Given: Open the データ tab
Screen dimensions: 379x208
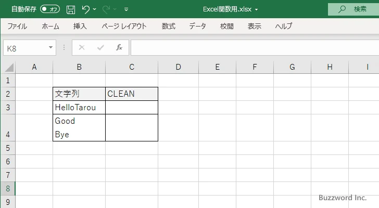Looking at the screenshot, I should (x=197, y=26).
